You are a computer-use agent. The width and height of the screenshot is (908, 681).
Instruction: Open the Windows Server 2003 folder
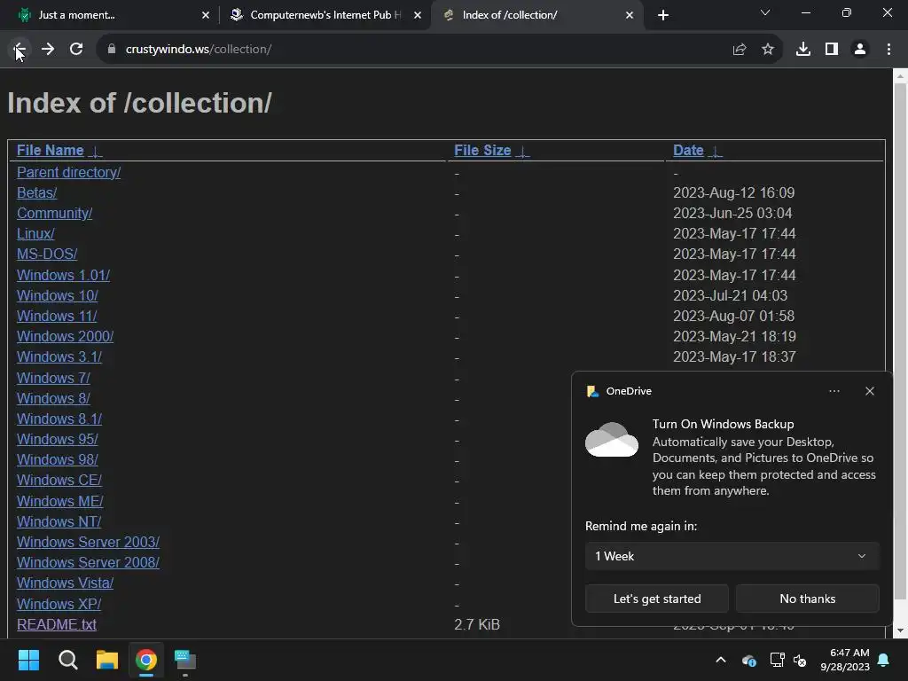click(88, 542)
